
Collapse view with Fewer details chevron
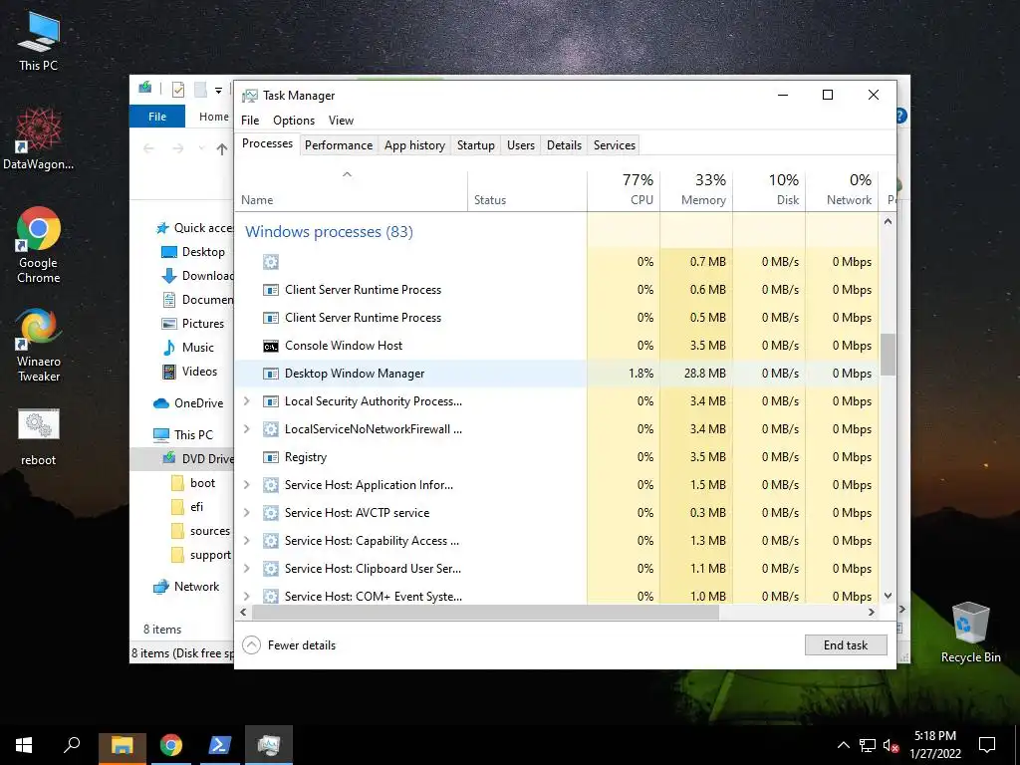(x=251, y=645)
